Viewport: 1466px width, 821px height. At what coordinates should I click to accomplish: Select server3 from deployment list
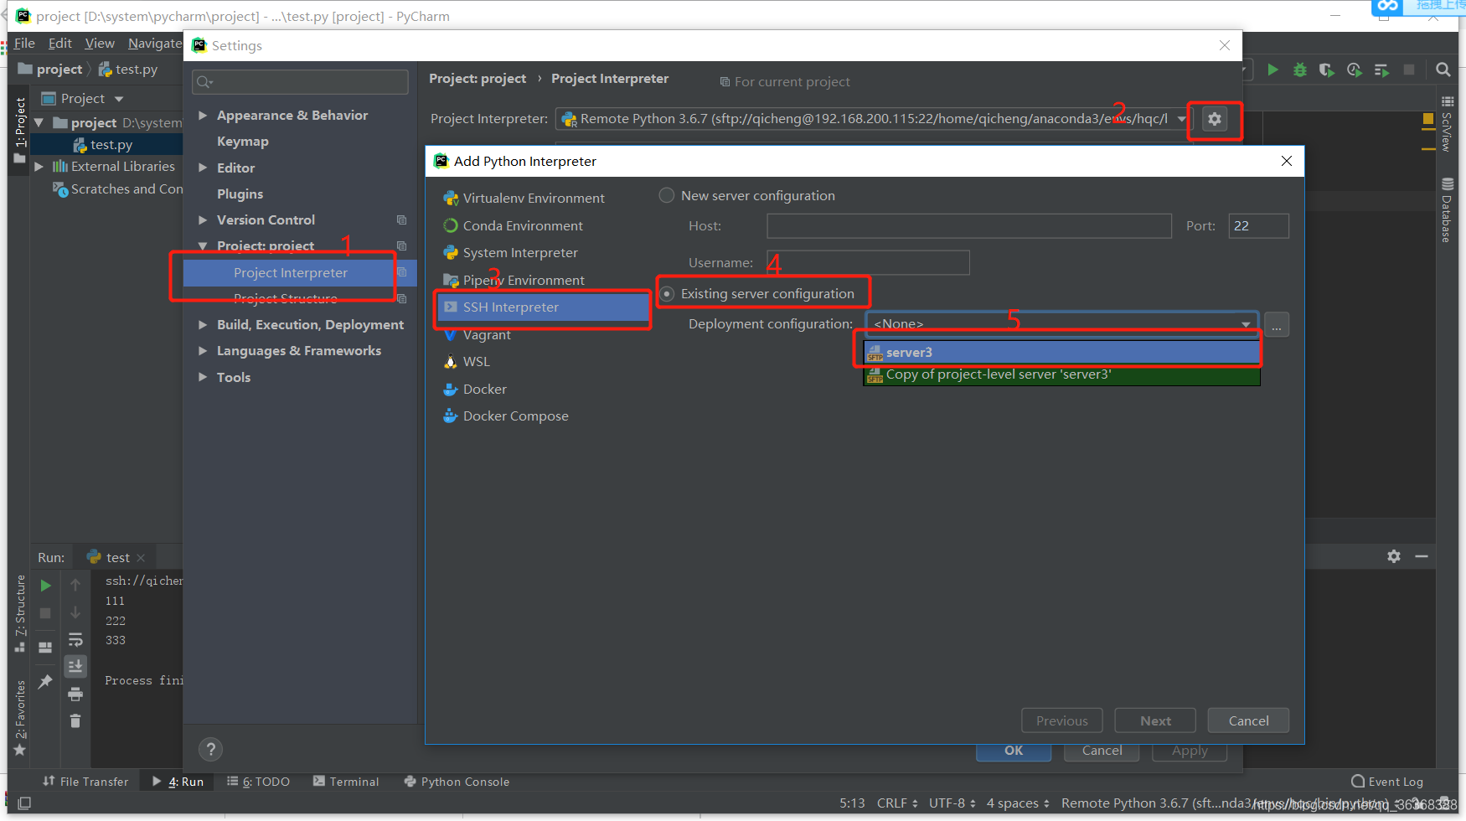(x=1061, y=353)
